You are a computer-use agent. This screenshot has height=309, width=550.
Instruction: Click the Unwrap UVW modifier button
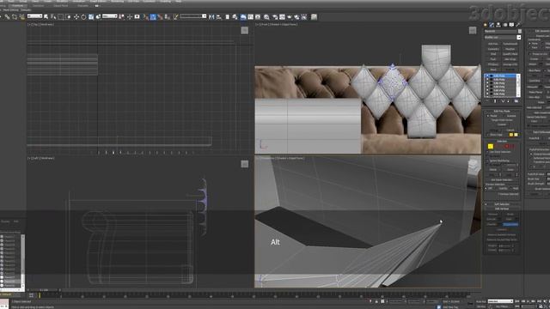(510, 64)
